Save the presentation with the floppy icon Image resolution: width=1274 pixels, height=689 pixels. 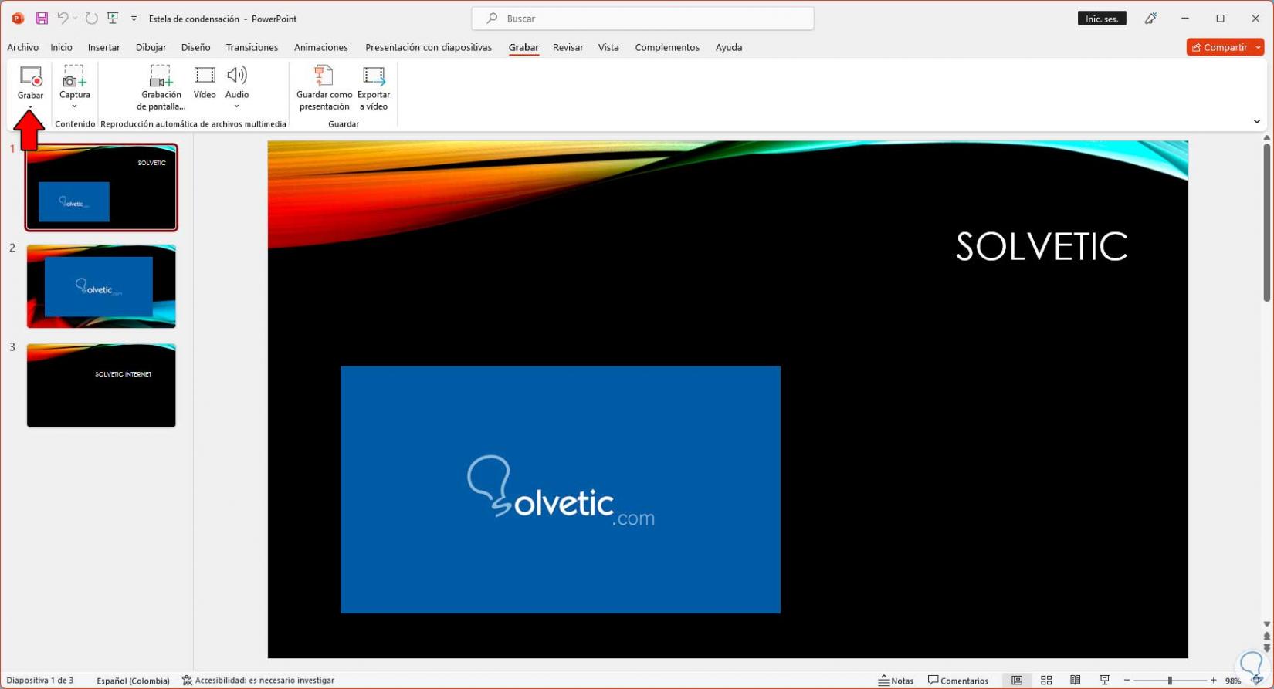pyautogui.click(x=42, y=19)
